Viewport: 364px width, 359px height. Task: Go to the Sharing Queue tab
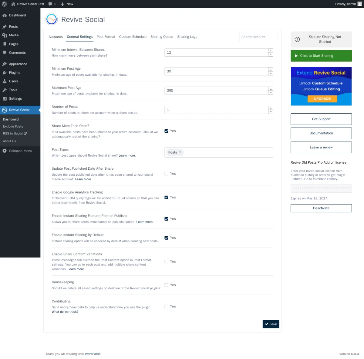pos(162,37)
